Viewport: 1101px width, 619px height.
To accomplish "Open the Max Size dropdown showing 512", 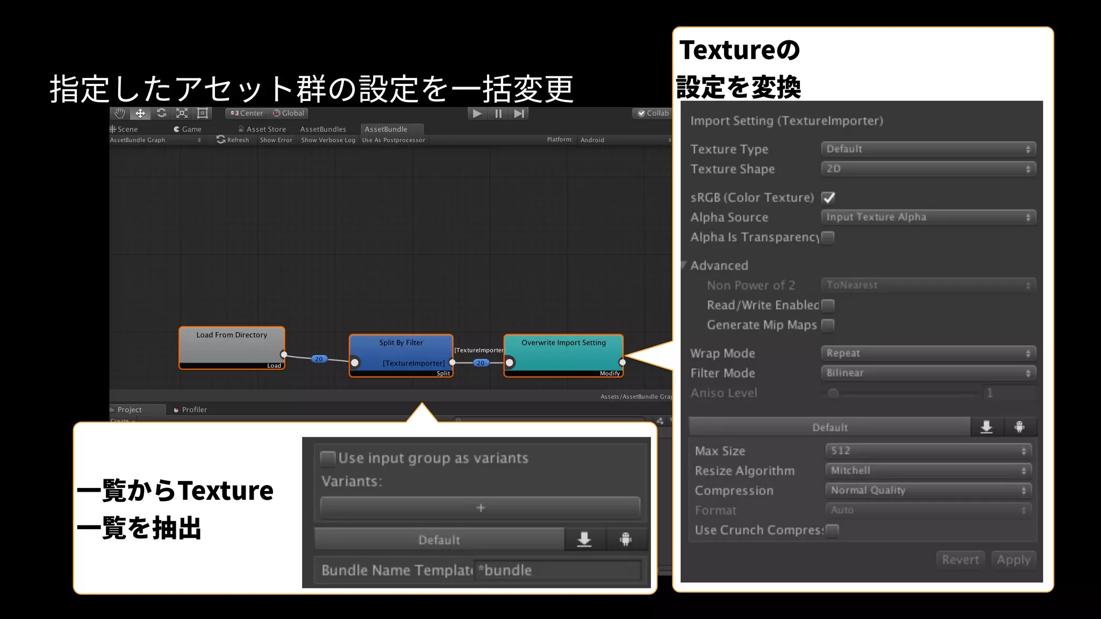I will pyautogui.click(x=928, y=451).
